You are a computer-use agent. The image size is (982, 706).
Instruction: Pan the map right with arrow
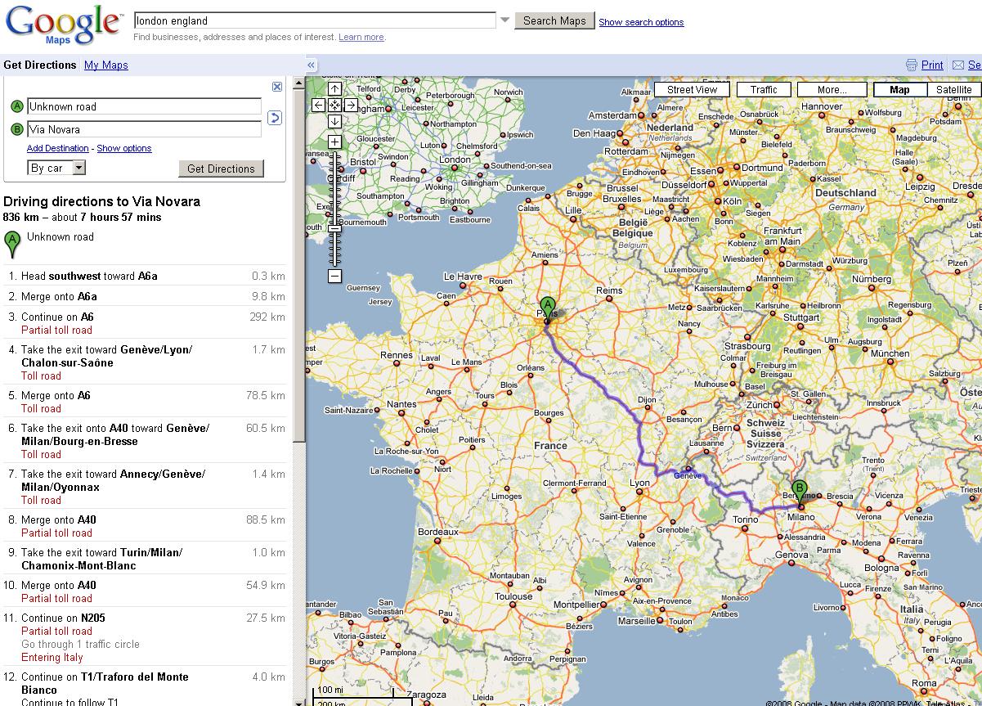[350, 105]
